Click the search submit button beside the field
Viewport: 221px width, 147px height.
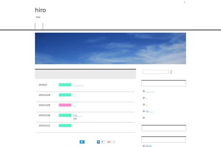tap(171, 72)
